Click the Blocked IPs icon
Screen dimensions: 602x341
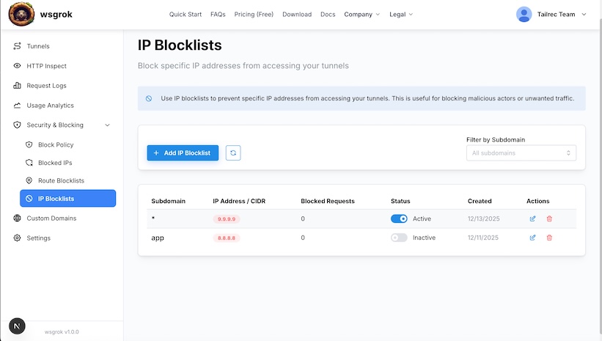point(29,163)
